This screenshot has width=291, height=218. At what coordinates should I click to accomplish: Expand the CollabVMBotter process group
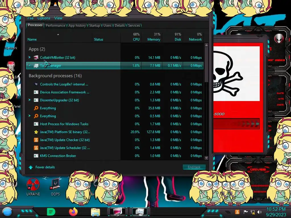tap(29, 57)
